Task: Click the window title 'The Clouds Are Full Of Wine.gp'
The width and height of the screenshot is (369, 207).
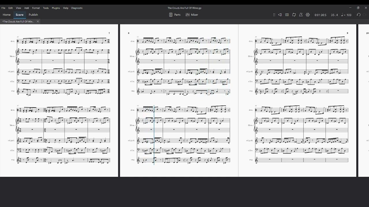Action: (184, 8)
